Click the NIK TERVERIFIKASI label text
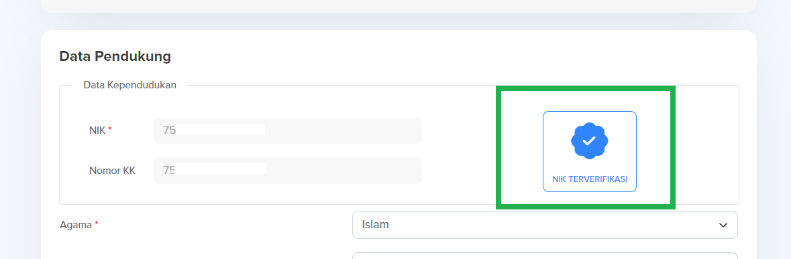Image resolution: width=791 pixels, height=259 pixels. pos(590,179)
